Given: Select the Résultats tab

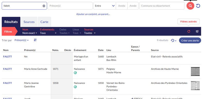Looking at the screenshot, I should 11,22.
